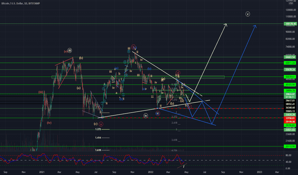Click the 1.618 Fibonacci extension label
Screen dimensions: 298x175
(98, 150)
